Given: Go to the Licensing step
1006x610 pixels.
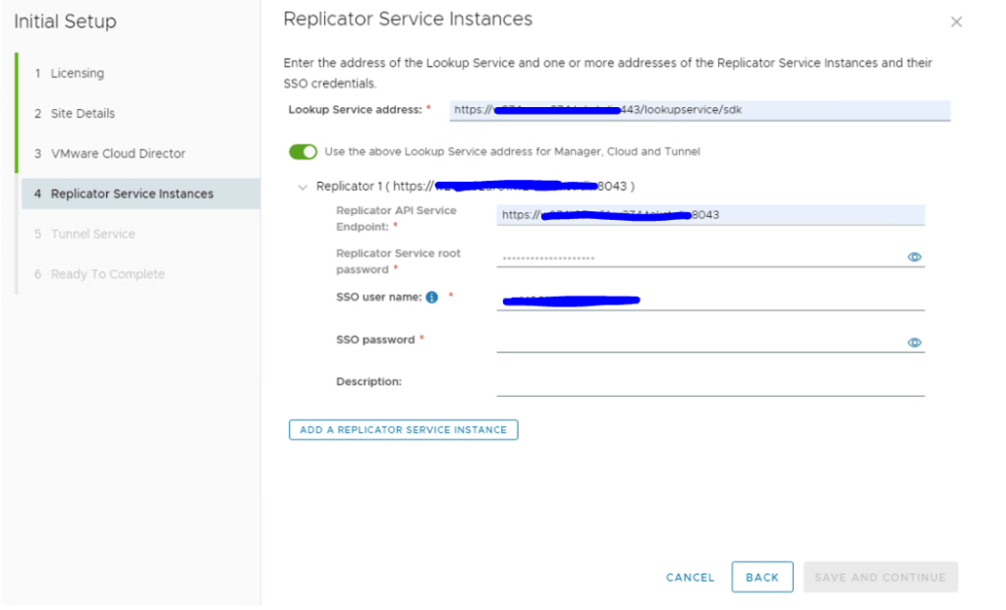Looking at the screenshot, I should click(x=77, y=74).
